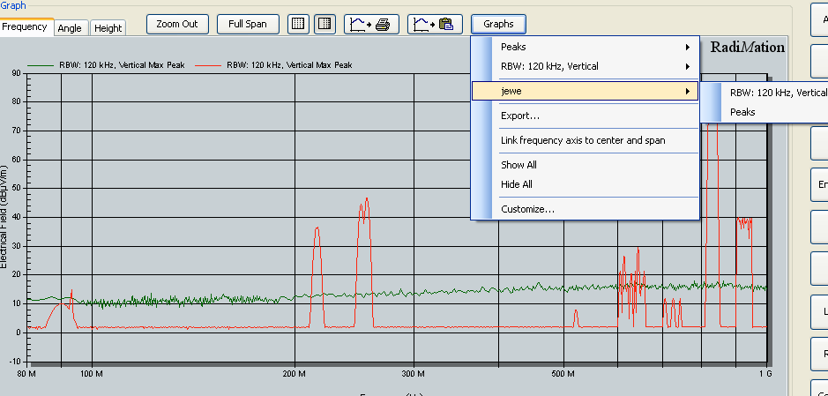Screen dimensions: 828x396
Task: Toggle Link frequency axis to center and span
Action: coord(583,140)
